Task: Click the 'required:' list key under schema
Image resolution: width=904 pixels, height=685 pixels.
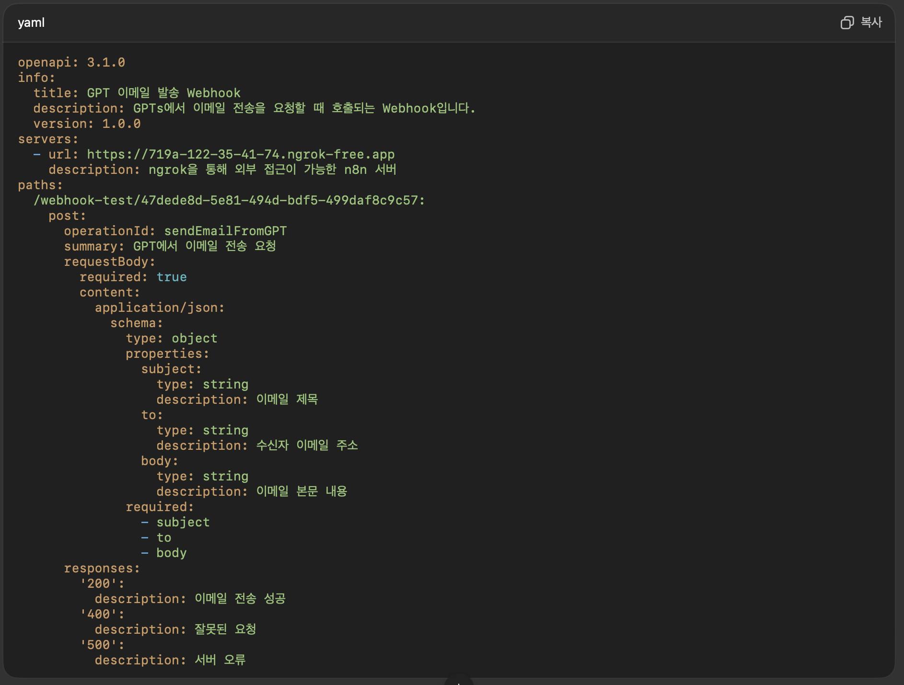Action: (160, 507)
